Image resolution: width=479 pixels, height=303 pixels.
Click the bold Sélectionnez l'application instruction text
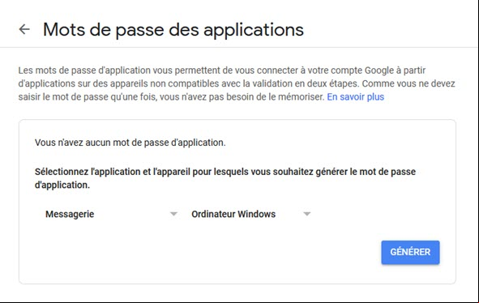point(225,178)
